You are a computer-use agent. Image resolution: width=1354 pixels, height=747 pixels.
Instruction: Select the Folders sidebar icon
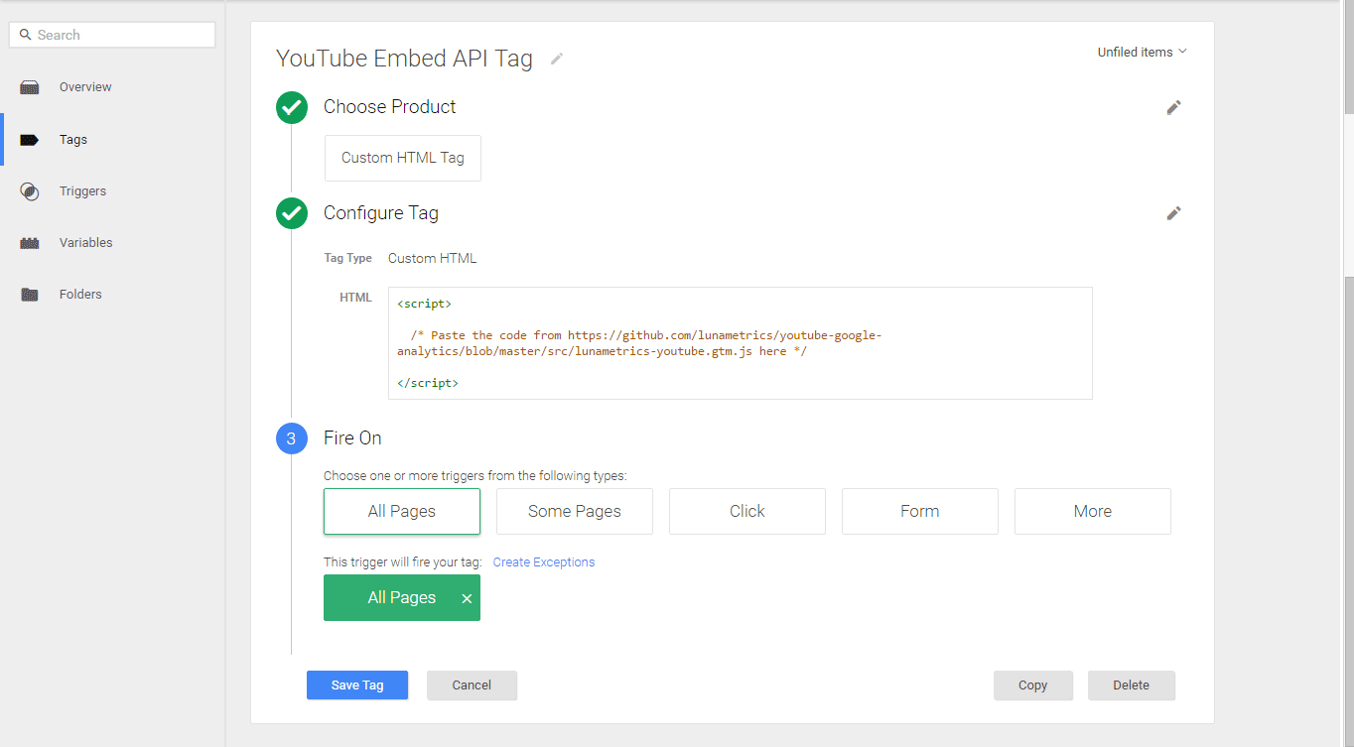pyautogui.click(x=30, y=294)
